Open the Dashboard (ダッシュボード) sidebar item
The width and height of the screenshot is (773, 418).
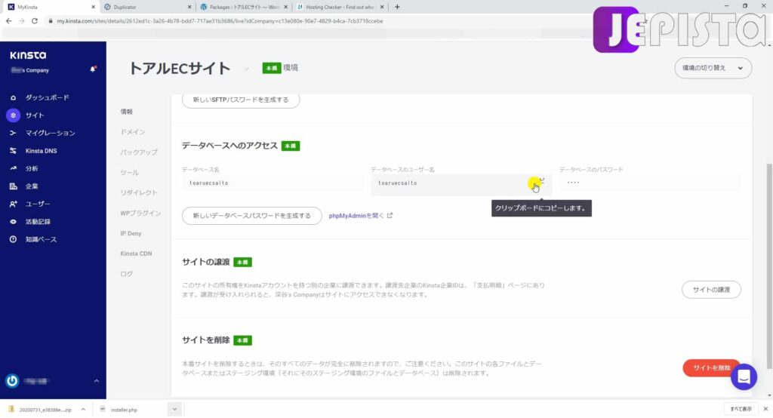point(47,97)
